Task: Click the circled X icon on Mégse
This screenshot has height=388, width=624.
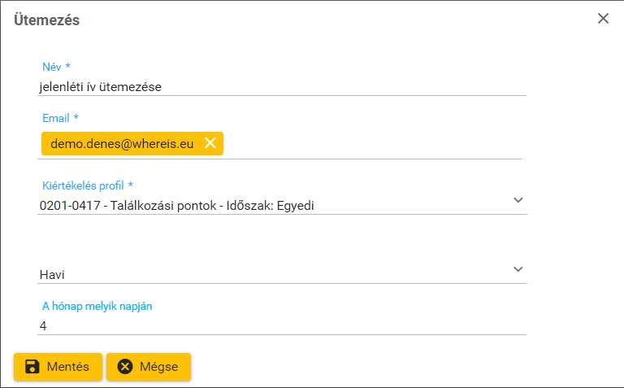Action: tap(125, 367)
